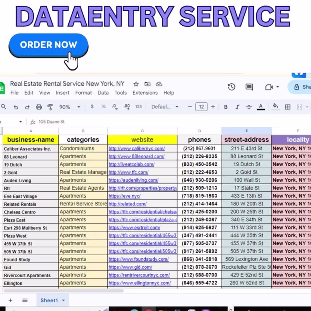Open version history clock icon
The width and height of the screenshot is (311, 311).
[232, 87]
